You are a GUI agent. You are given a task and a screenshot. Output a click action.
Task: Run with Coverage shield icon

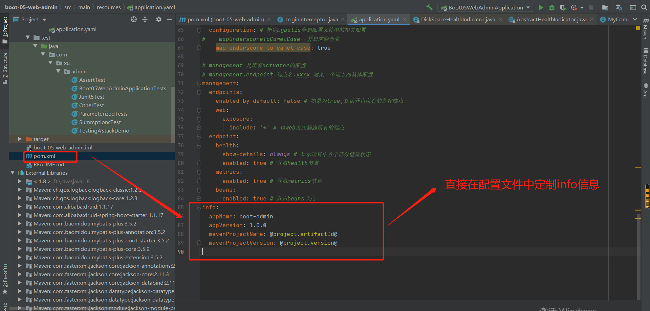pos(563,7)
